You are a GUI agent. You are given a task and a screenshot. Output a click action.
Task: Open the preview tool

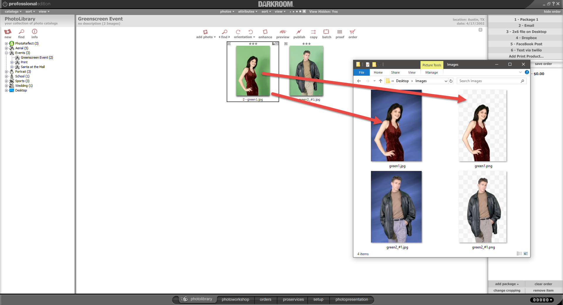(x=282, y=34)
